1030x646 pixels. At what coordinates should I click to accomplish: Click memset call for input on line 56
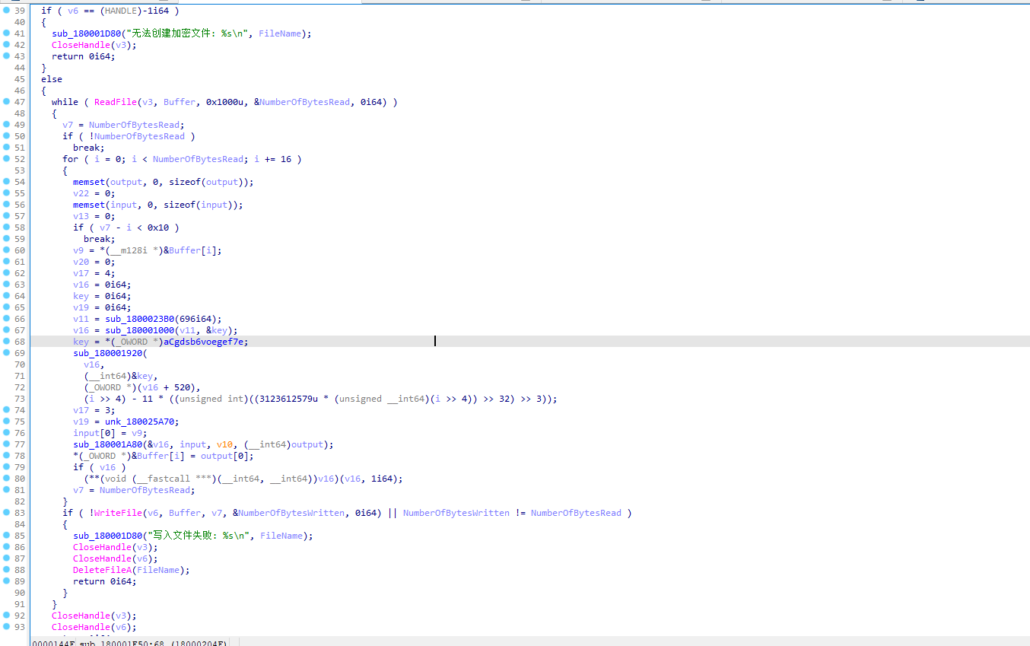[89, 205]
